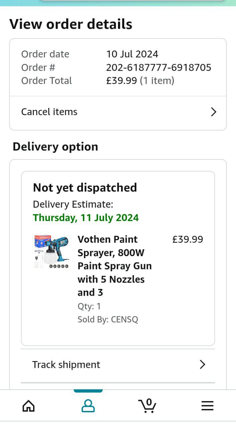This screenshot has height=428, width=236.
Task: Click the Not yet dispatched status heading
Action: [85, 188]
